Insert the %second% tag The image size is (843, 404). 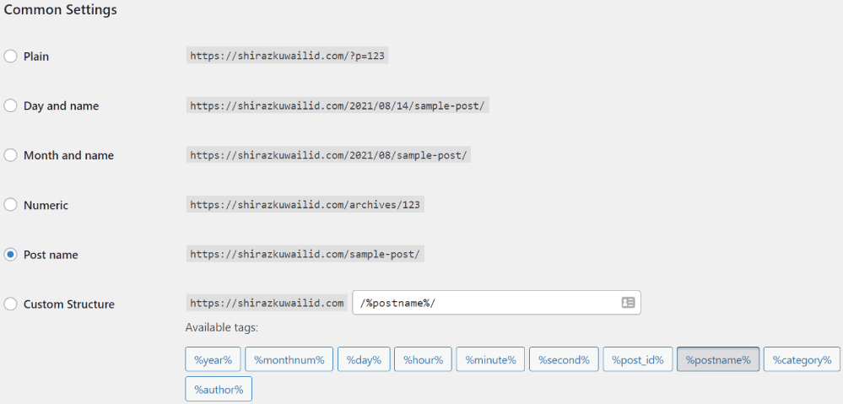coord(564,359)
